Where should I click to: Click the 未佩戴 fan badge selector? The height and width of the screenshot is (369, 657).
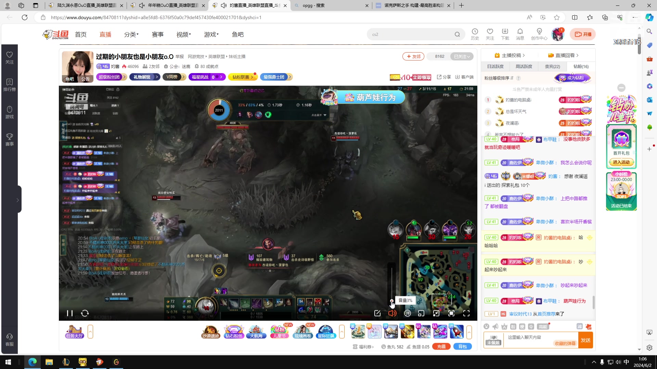tap(493, 340)
